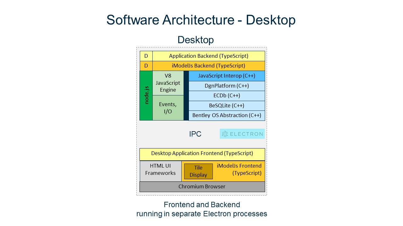403x226 pixels.
Task: Select the Chromium Browser bar
Action: (202, 186)
